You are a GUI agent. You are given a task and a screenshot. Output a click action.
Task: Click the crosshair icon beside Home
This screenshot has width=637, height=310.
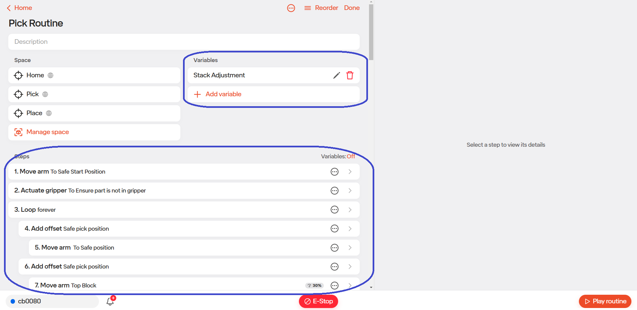click(18, 75)
